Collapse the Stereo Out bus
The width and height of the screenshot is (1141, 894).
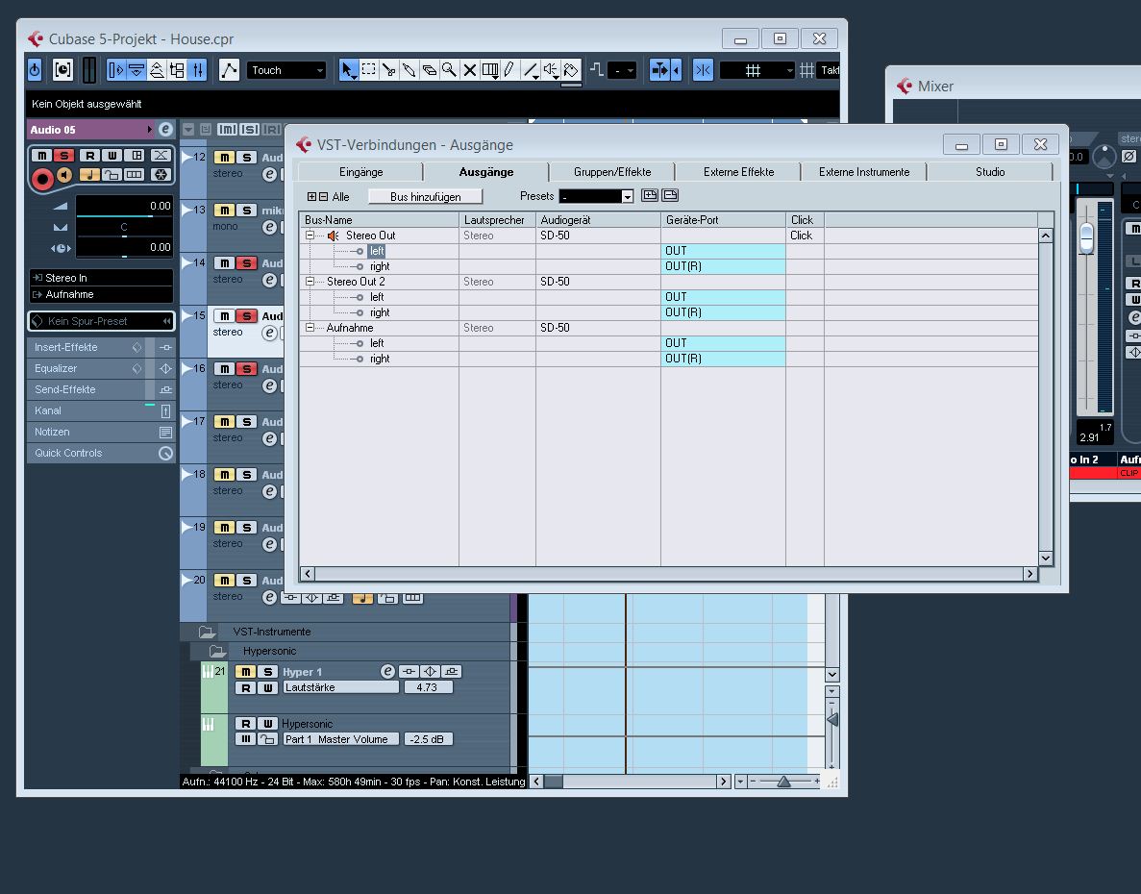[310, 236]
